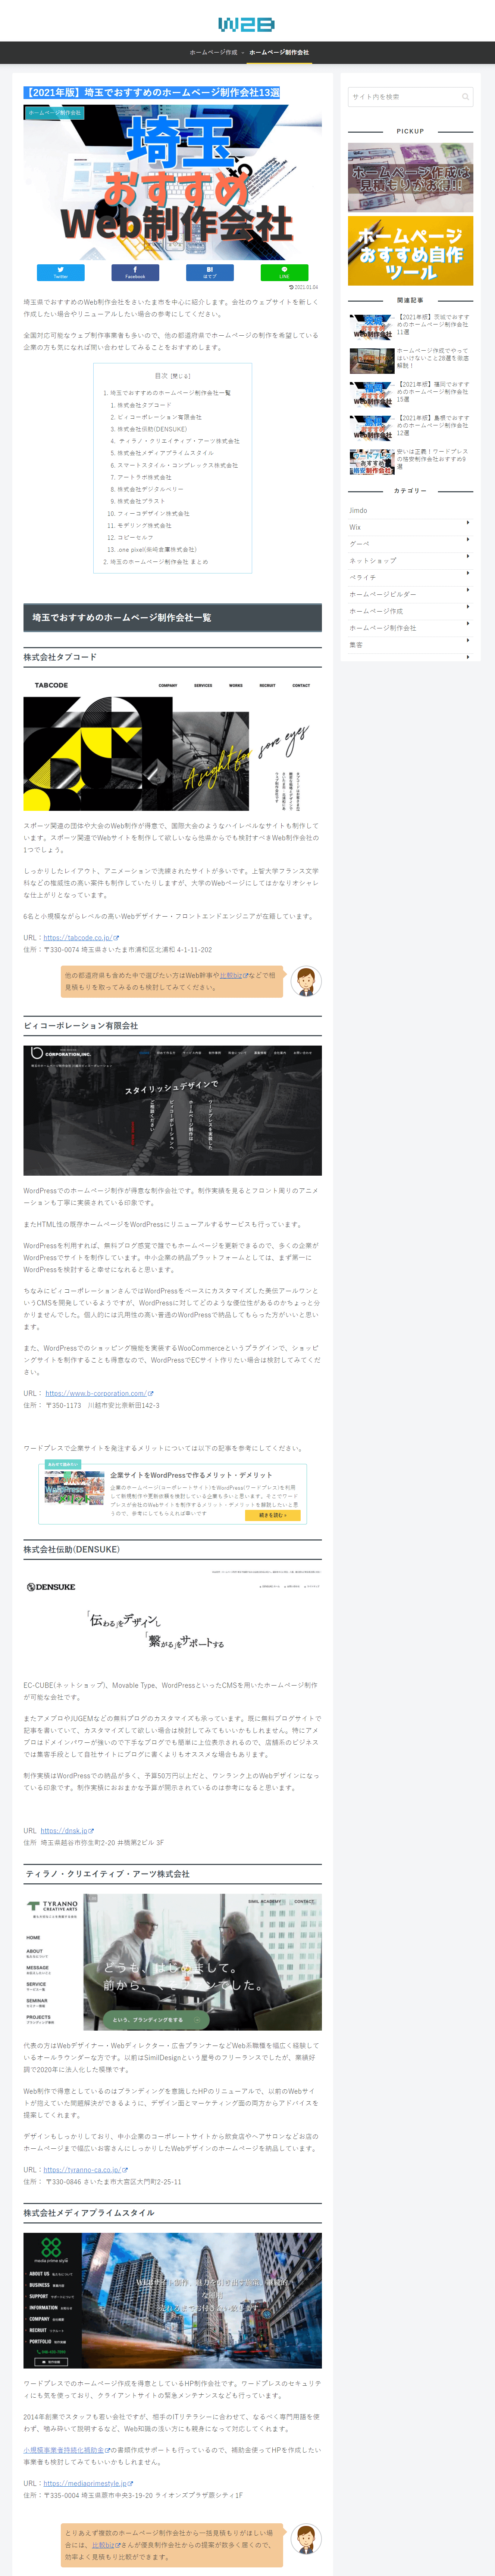Jump to ビィコーポレーション有限会社 in the contents list
Image resolution: width=495 pixels, height=2576 pixels.
click(160, 417)
